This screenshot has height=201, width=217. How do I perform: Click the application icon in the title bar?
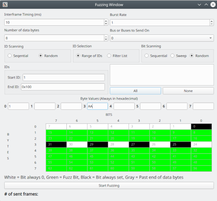[x=5, y=5]
